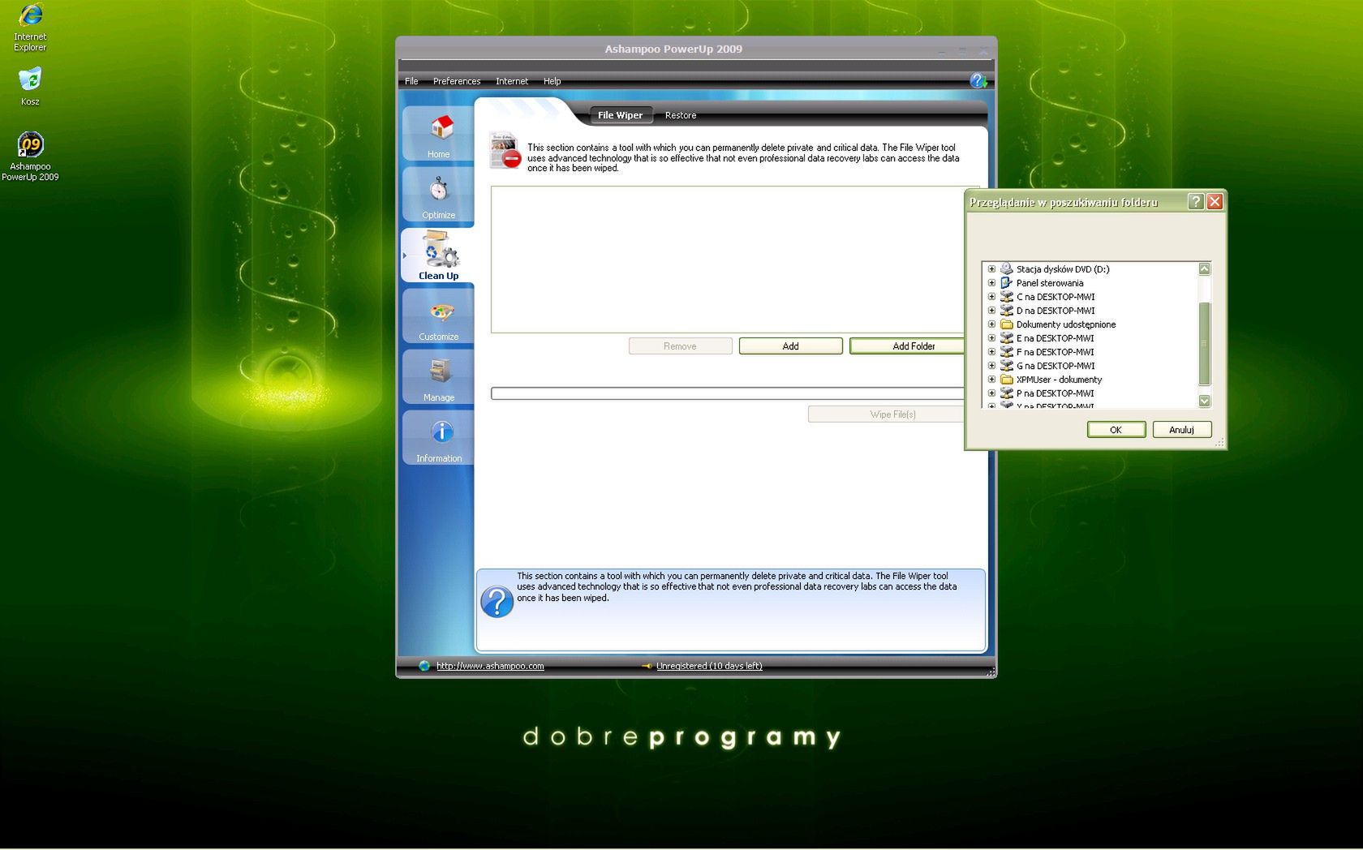This screenshot has height=850, width=1363.
Task: Open the Customize section
Action: (438, 316)
